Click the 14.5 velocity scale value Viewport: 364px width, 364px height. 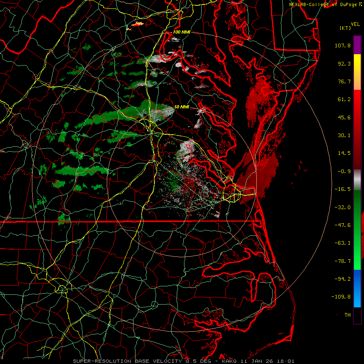344,153
